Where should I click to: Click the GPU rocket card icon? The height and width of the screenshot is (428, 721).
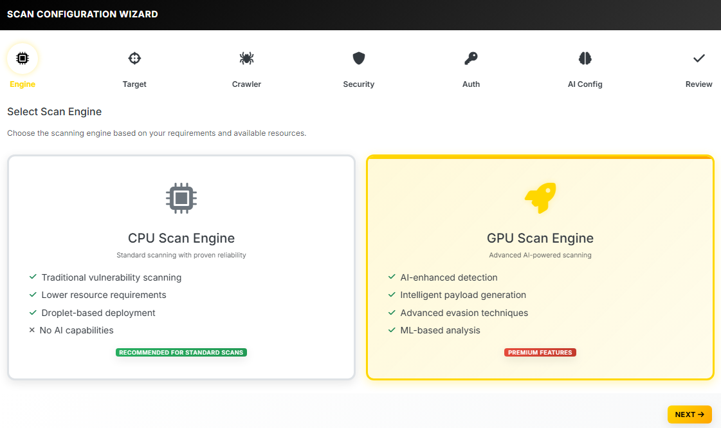point(540,198)
